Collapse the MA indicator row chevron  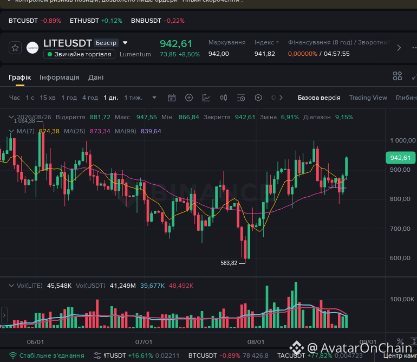click(11, 131)
